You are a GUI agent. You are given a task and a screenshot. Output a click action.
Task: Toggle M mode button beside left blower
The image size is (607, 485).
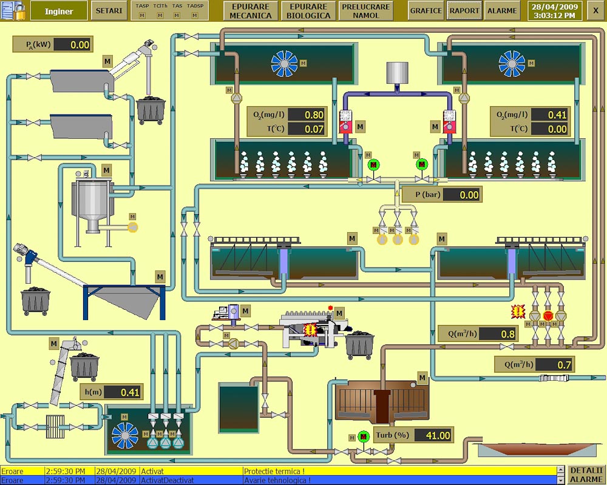click(x=360, y=126)
